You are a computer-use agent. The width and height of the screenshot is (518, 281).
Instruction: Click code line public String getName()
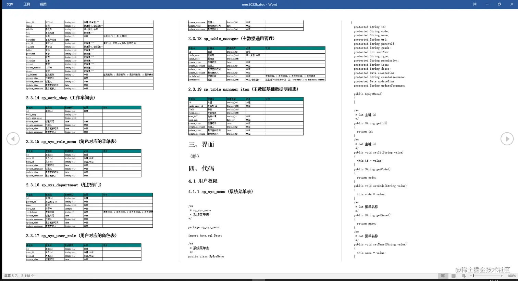(x=372, y=215)
